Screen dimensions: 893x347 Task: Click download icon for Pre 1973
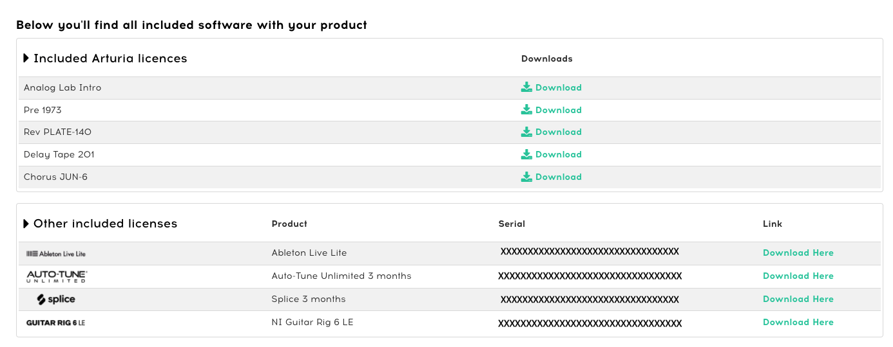tap(526, 110)
